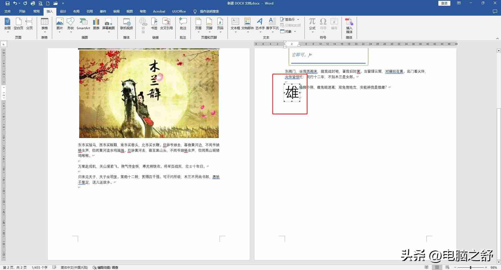Select the drop cap 雄 text frame
Screen dimensions: 501x270
292,93
